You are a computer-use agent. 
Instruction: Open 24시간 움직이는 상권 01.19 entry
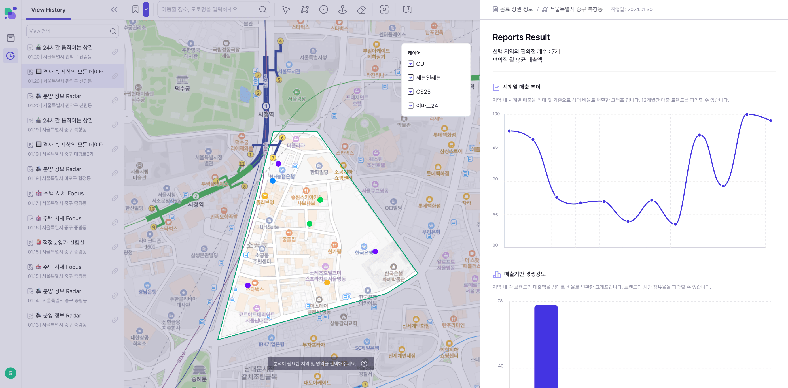click(x=73, y=125)
